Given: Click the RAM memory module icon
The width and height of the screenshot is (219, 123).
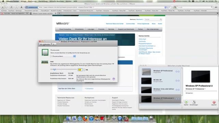Looking at the screenshot, I should tap(45, 62).
